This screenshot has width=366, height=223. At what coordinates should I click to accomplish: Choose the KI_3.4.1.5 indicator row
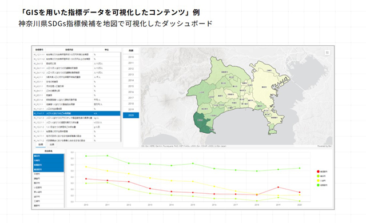click(x=77, y=63)
